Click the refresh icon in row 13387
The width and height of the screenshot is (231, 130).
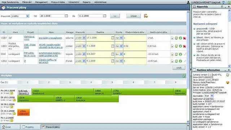tap(176, 38)
